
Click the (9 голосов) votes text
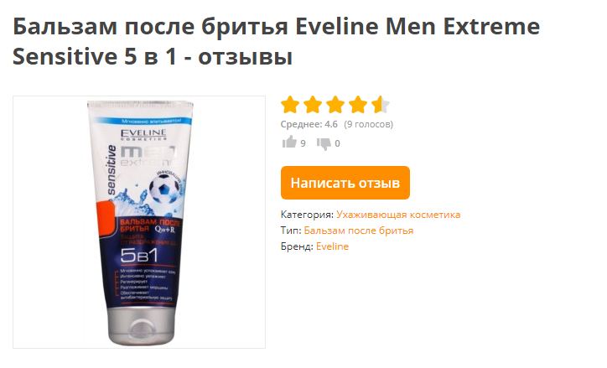[x=368, y=124]
